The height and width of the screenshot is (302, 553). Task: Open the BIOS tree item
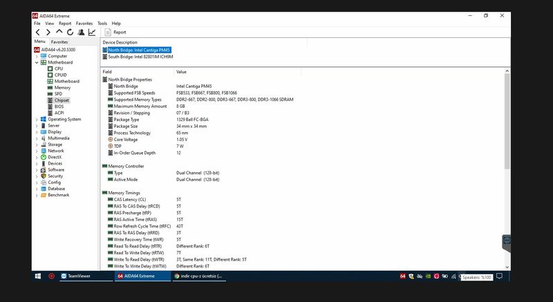click(56, 107)
